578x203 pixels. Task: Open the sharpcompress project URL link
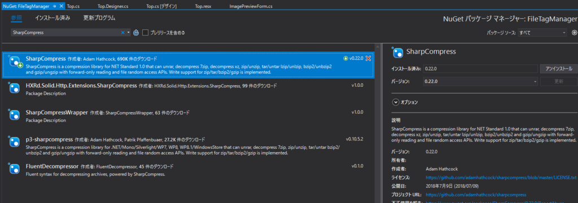tap(476, 195)
